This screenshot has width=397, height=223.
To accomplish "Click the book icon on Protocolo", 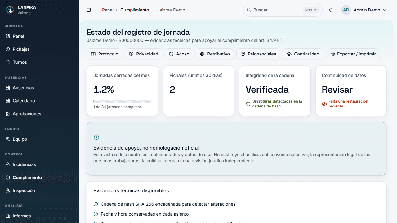I will [93, 54].
